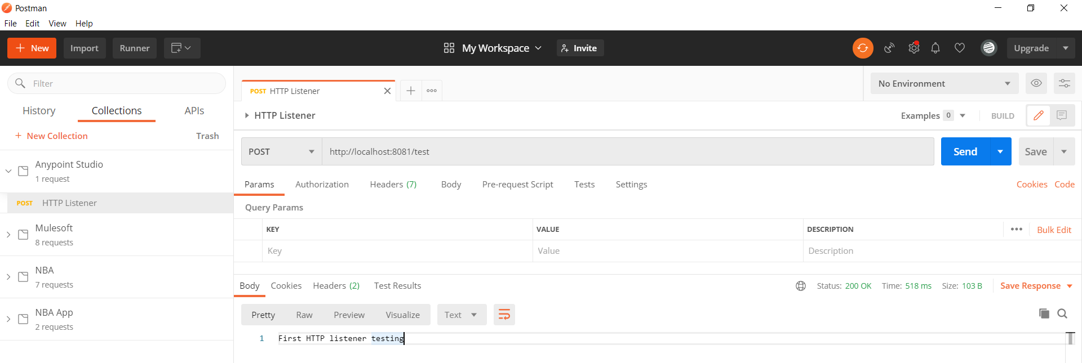Viewport: 1082px width, 363px height.
Task: Switch to the pencil build mode icon
Action: tap(1038, 115)
